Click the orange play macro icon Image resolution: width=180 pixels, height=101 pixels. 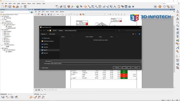[x=160, y=7]
